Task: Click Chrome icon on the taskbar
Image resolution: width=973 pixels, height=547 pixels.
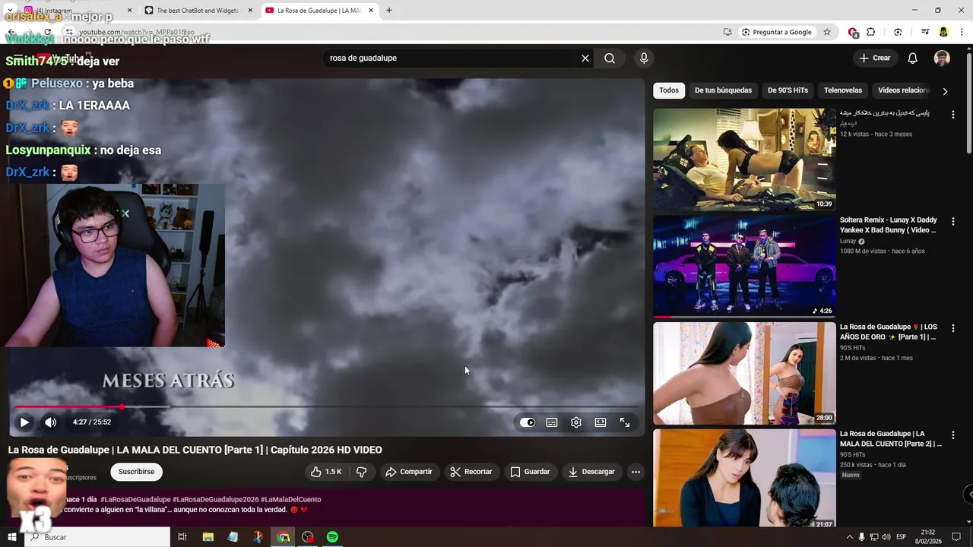Action: [x=284, y=537]
